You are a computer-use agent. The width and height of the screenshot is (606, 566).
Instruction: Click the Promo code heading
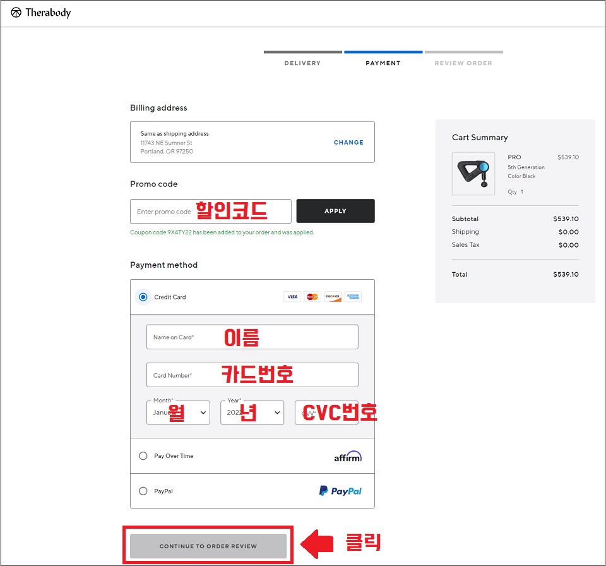tap(154, 184)
